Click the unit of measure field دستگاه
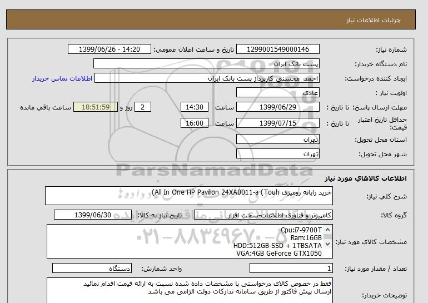Screen dimensions: 428x303 (x=92, y=269)
